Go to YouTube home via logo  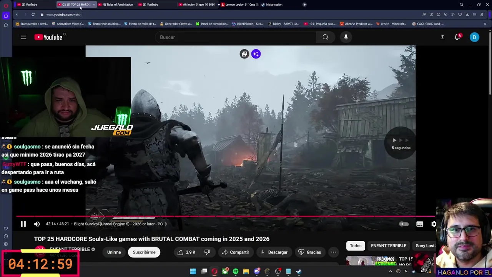(48, 37)
